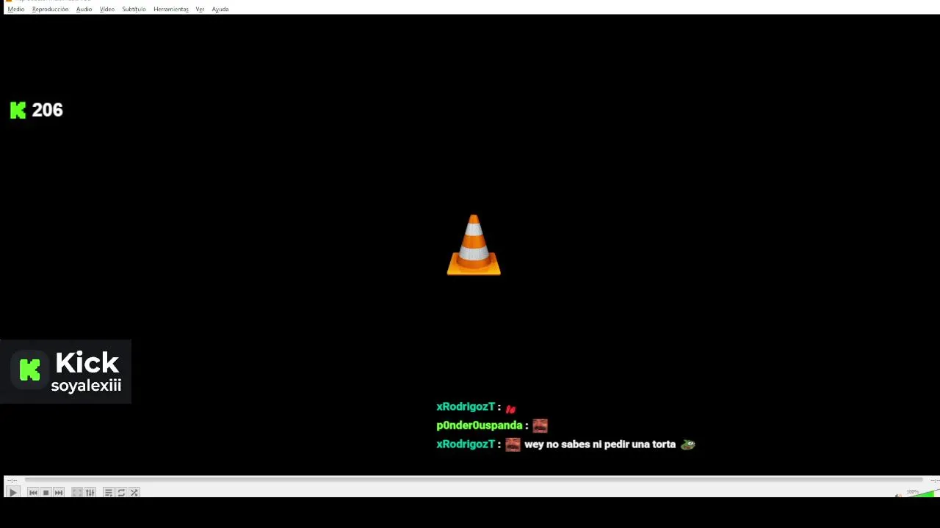
Task: Open the Reproducción menu
Action: (51, 10)
